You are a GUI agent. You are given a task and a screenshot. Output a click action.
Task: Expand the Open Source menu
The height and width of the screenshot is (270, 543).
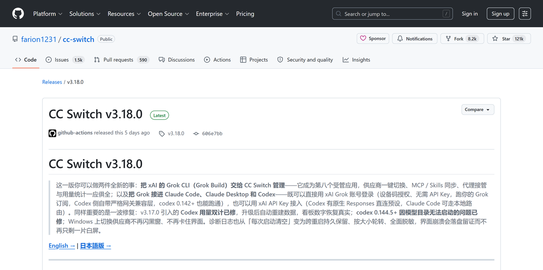(x=168, y=14)
